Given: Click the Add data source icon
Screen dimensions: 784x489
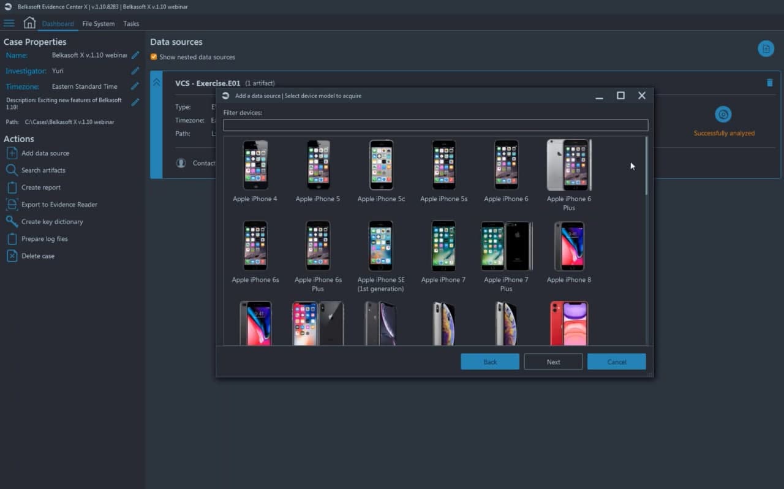Looking at the screenshot, I should (x=12, y=153).
